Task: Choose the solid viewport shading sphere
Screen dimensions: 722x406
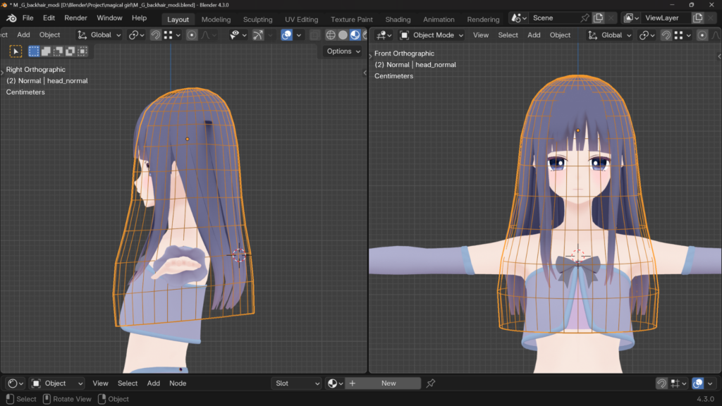Action: [x=343, y=35]
